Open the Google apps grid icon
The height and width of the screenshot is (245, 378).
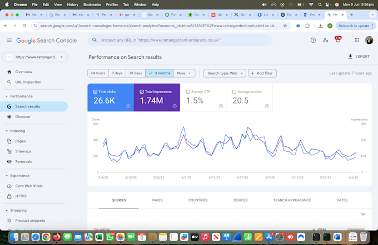[x=357, y=40]
